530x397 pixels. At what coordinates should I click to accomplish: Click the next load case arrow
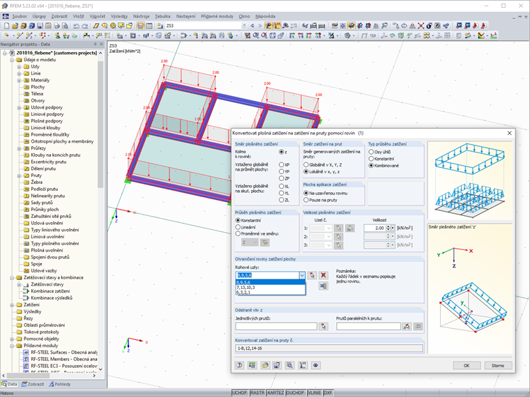click(x=260, y=26)
